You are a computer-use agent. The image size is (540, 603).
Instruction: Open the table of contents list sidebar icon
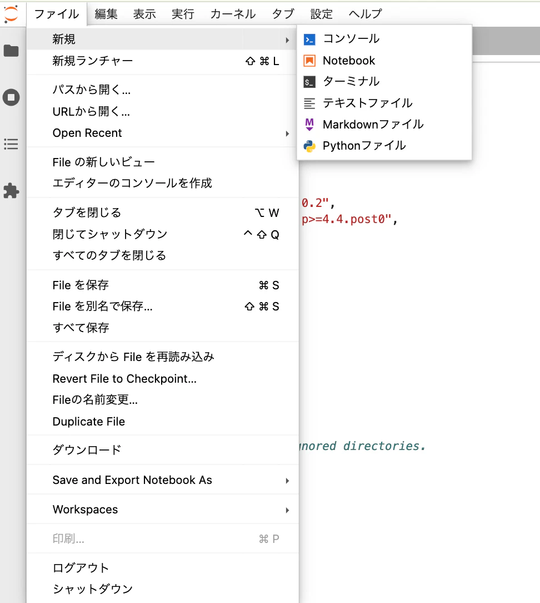(x=11, y=144)
